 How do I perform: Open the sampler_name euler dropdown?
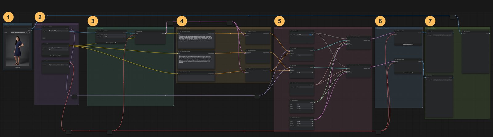305,87
